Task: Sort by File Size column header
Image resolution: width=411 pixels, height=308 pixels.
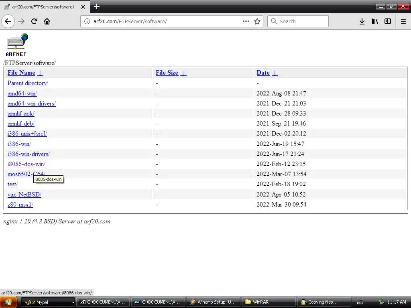Action: (x=167, y=73)
